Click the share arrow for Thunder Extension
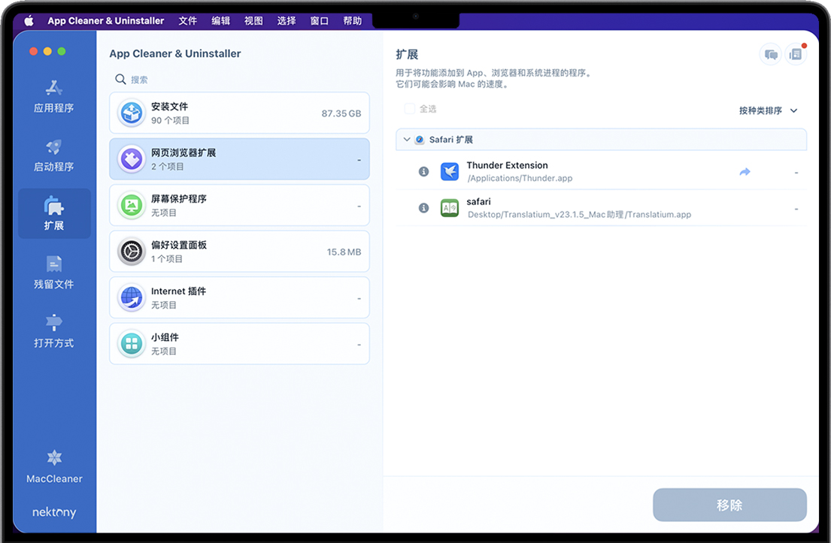 [x=745, y=172]
